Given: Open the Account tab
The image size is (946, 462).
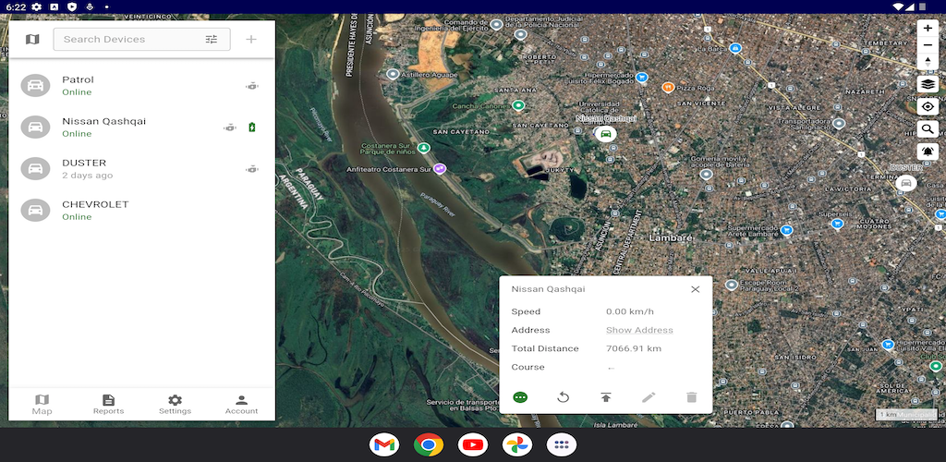Looking at the screenshot, I should (x=241, y=404).
